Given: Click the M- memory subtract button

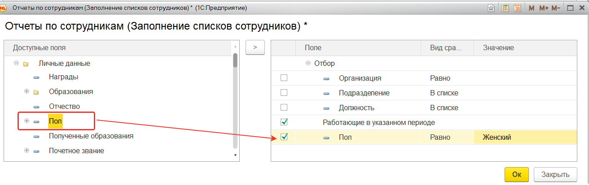Looking at the screenshot, I should 556,8.
